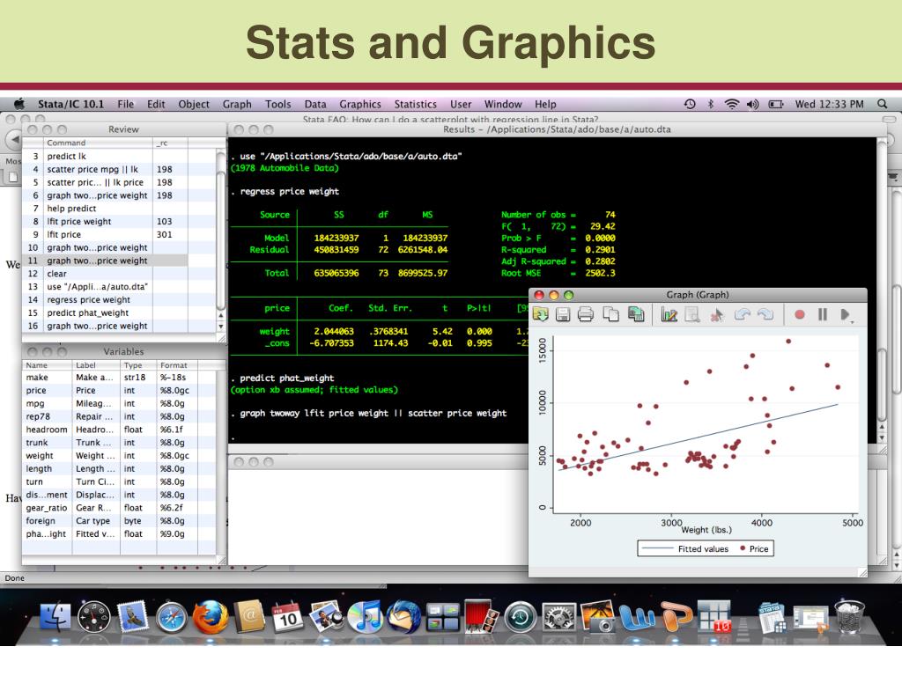Open Spotlight search magnifier in menu bar
This screenshot has height=676, width=902.
pos(882,104)
